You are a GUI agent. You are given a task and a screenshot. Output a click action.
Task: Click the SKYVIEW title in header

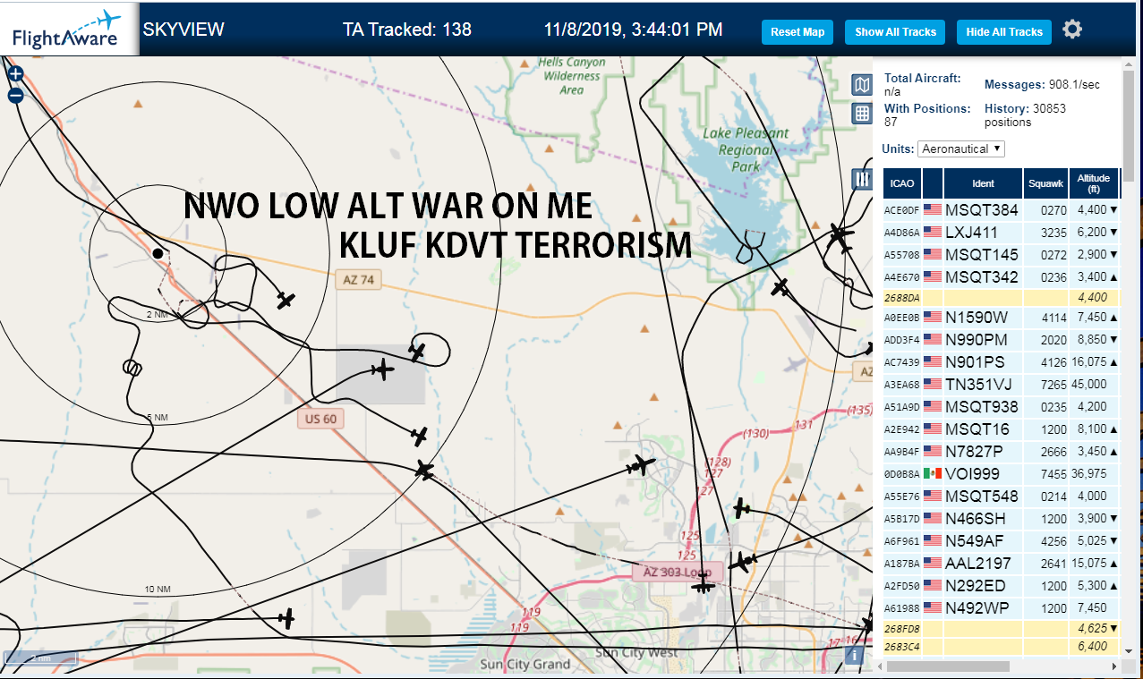click(183, 30)
